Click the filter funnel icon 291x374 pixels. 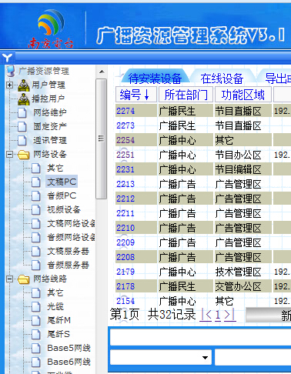pos(7,58)
